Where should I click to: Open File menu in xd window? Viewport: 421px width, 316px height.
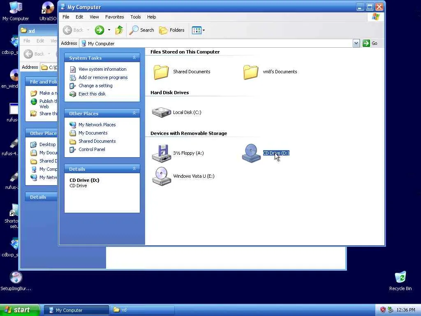tap(27, 41)
